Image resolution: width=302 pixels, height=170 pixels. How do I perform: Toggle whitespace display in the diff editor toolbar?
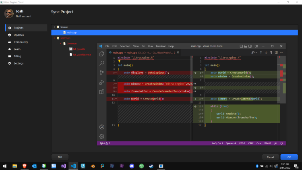pos(271,52)
